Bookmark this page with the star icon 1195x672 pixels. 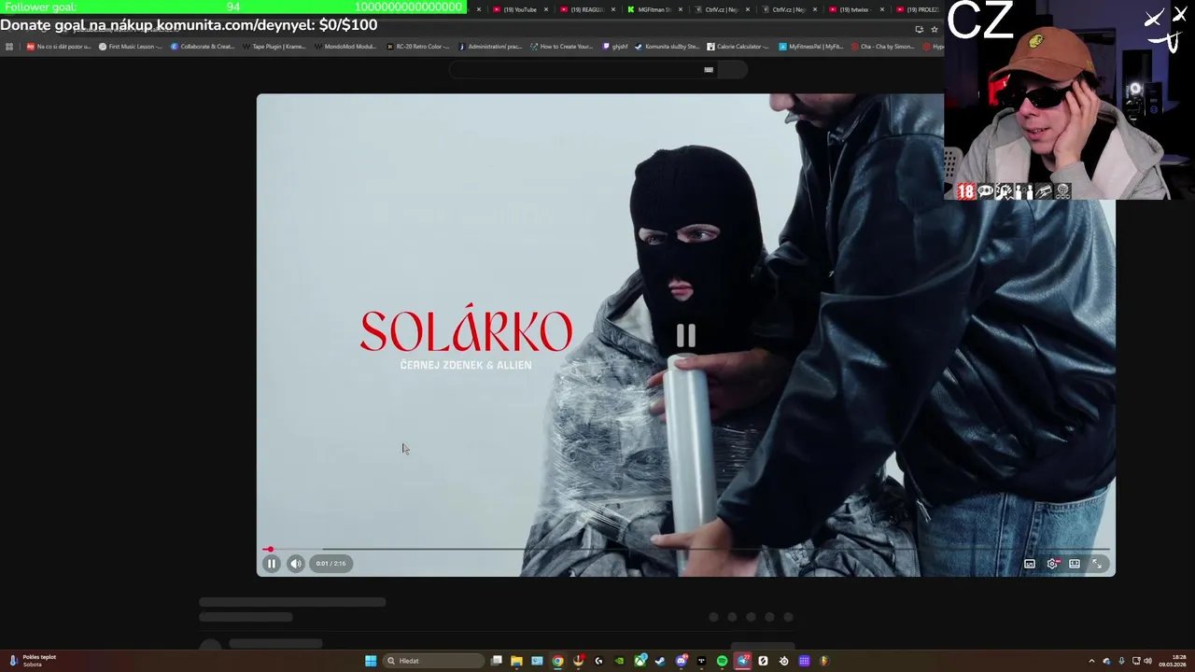click(934, 30)
